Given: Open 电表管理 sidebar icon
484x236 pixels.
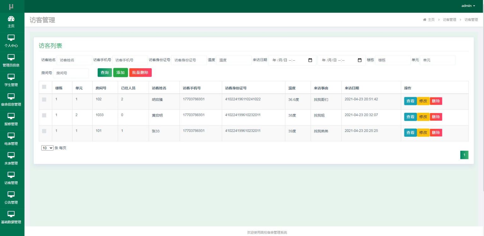Looking at the screenshot, I should click(11, 136).
